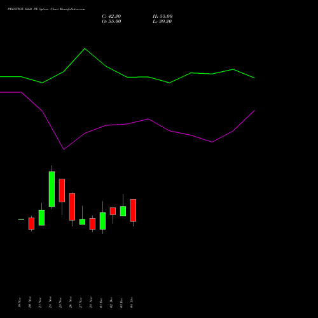Select the low price value L: 39.30
This screenshot has height=318, width=318.
[x=162, y=22]
